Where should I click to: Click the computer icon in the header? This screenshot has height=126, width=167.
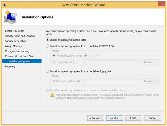coord(11,17)
